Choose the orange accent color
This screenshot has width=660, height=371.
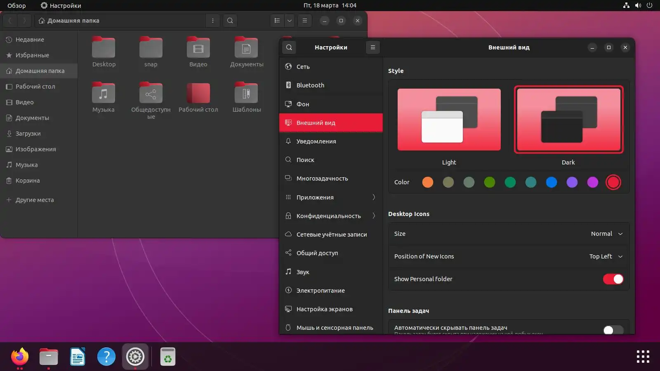coord(428,182)
